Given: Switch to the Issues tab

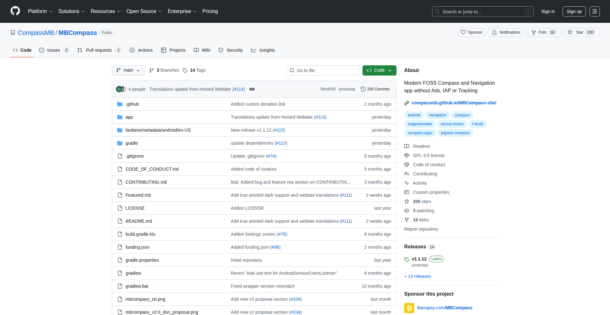Looking at the screenshot, I should 53,50.
